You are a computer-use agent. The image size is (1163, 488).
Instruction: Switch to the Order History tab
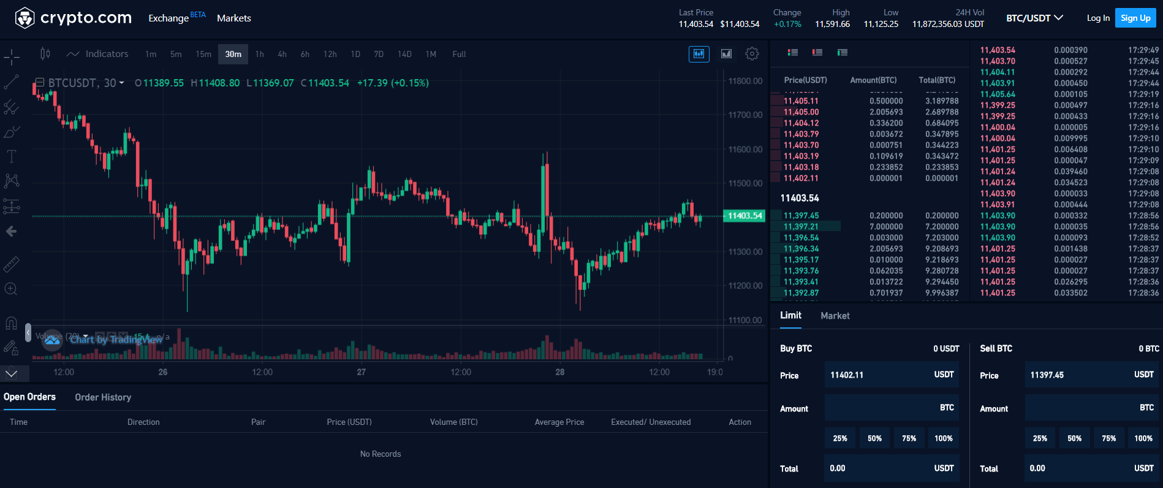coord(103,397)
